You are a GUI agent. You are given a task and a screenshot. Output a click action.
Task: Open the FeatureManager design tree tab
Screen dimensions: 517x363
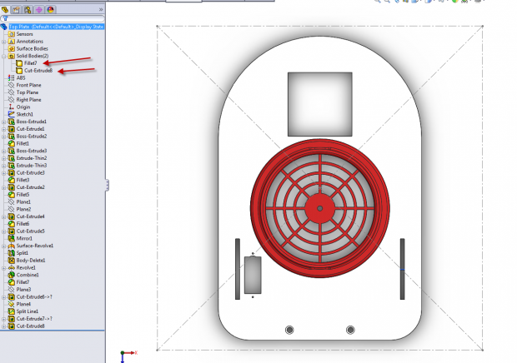pos(7,9)
